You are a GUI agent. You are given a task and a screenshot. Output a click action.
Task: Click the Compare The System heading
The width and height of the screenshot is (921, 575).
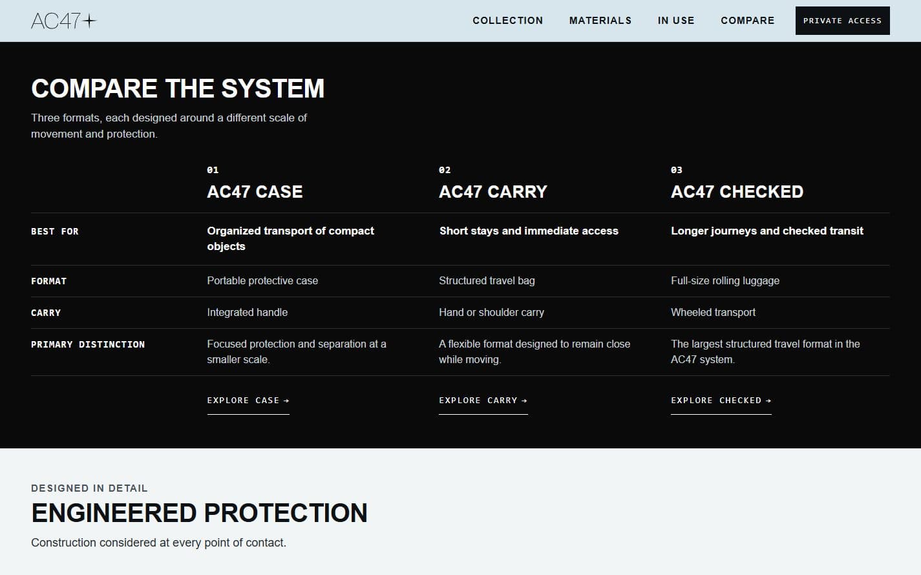click(178, 89)
